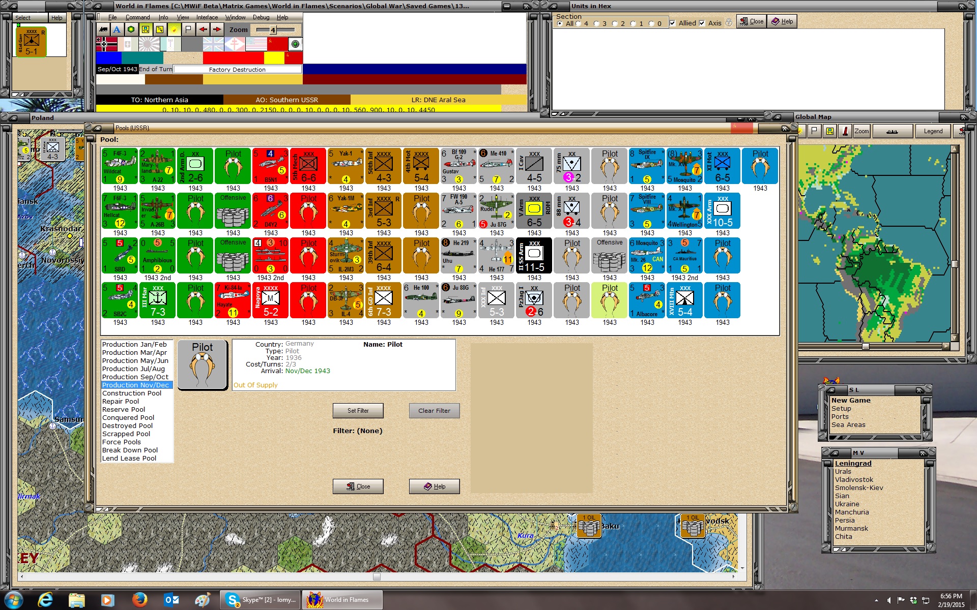Screen dimensions: 977x610
Task: Click the Zoom slider handle in main toolbar
Action: [273, 30]
